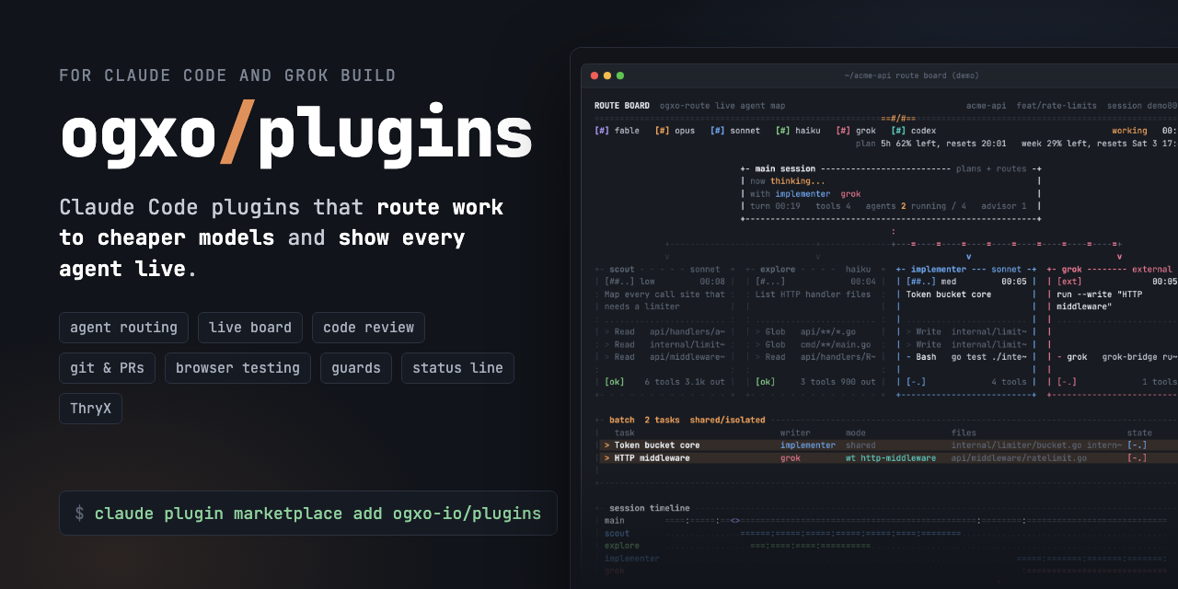Screen dimensions: 1178x589
Task: Open the 'browser testing' tag chip
Action: click(x=237, y=368)
